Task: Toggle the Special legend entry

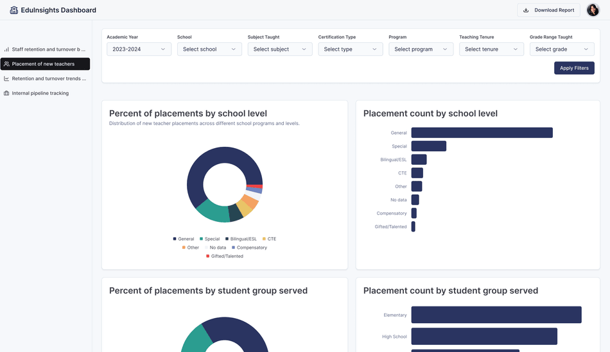Action: pyautogui.click(x=209, y=239)
